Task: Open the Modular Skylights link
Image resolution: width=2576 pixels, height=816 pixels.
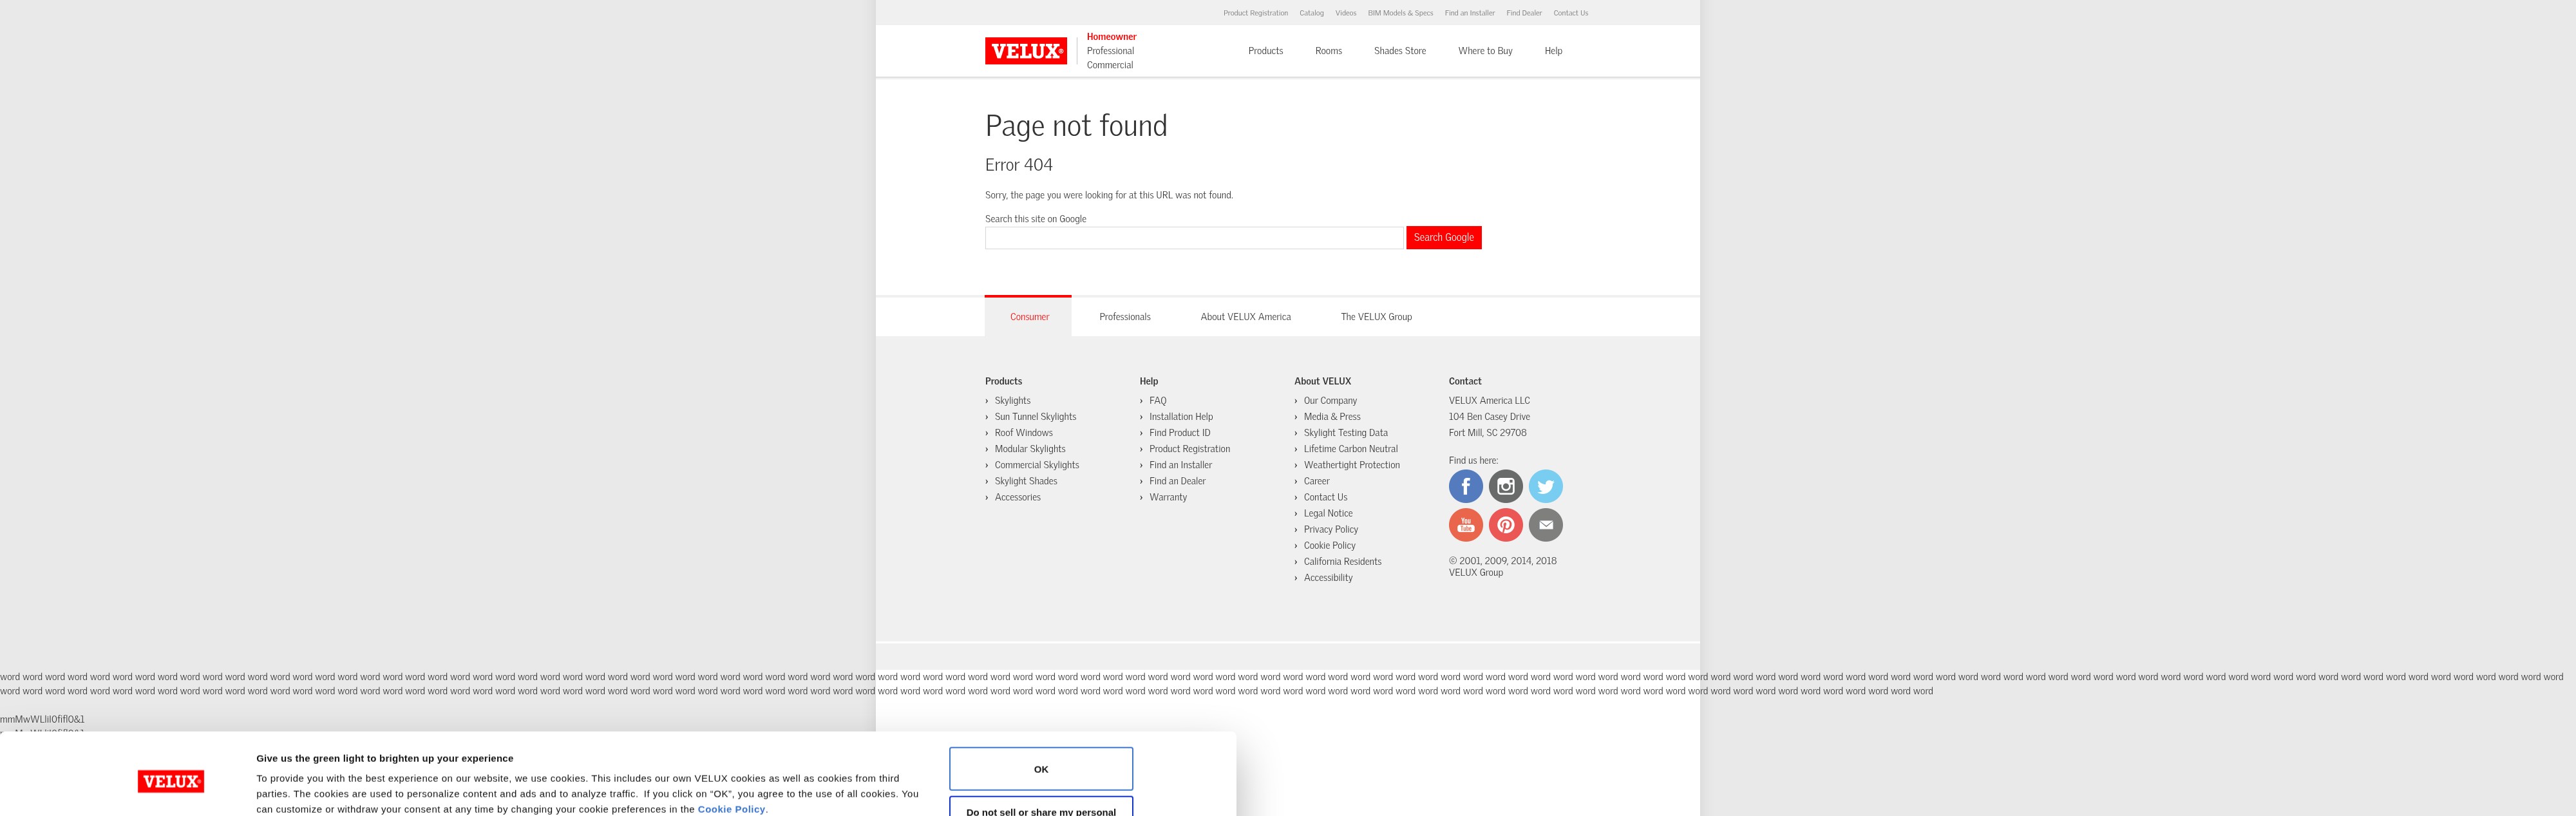Action: coord(1030,449)
